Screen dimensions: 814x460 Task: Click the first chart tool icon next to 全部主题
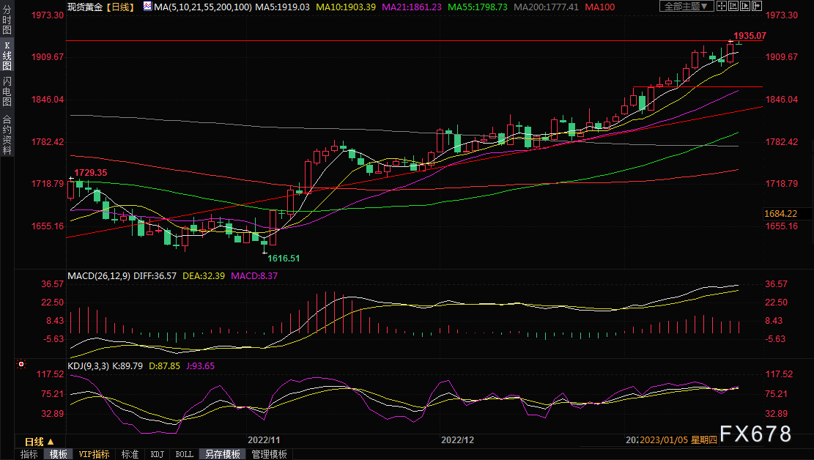click(723, 7)
